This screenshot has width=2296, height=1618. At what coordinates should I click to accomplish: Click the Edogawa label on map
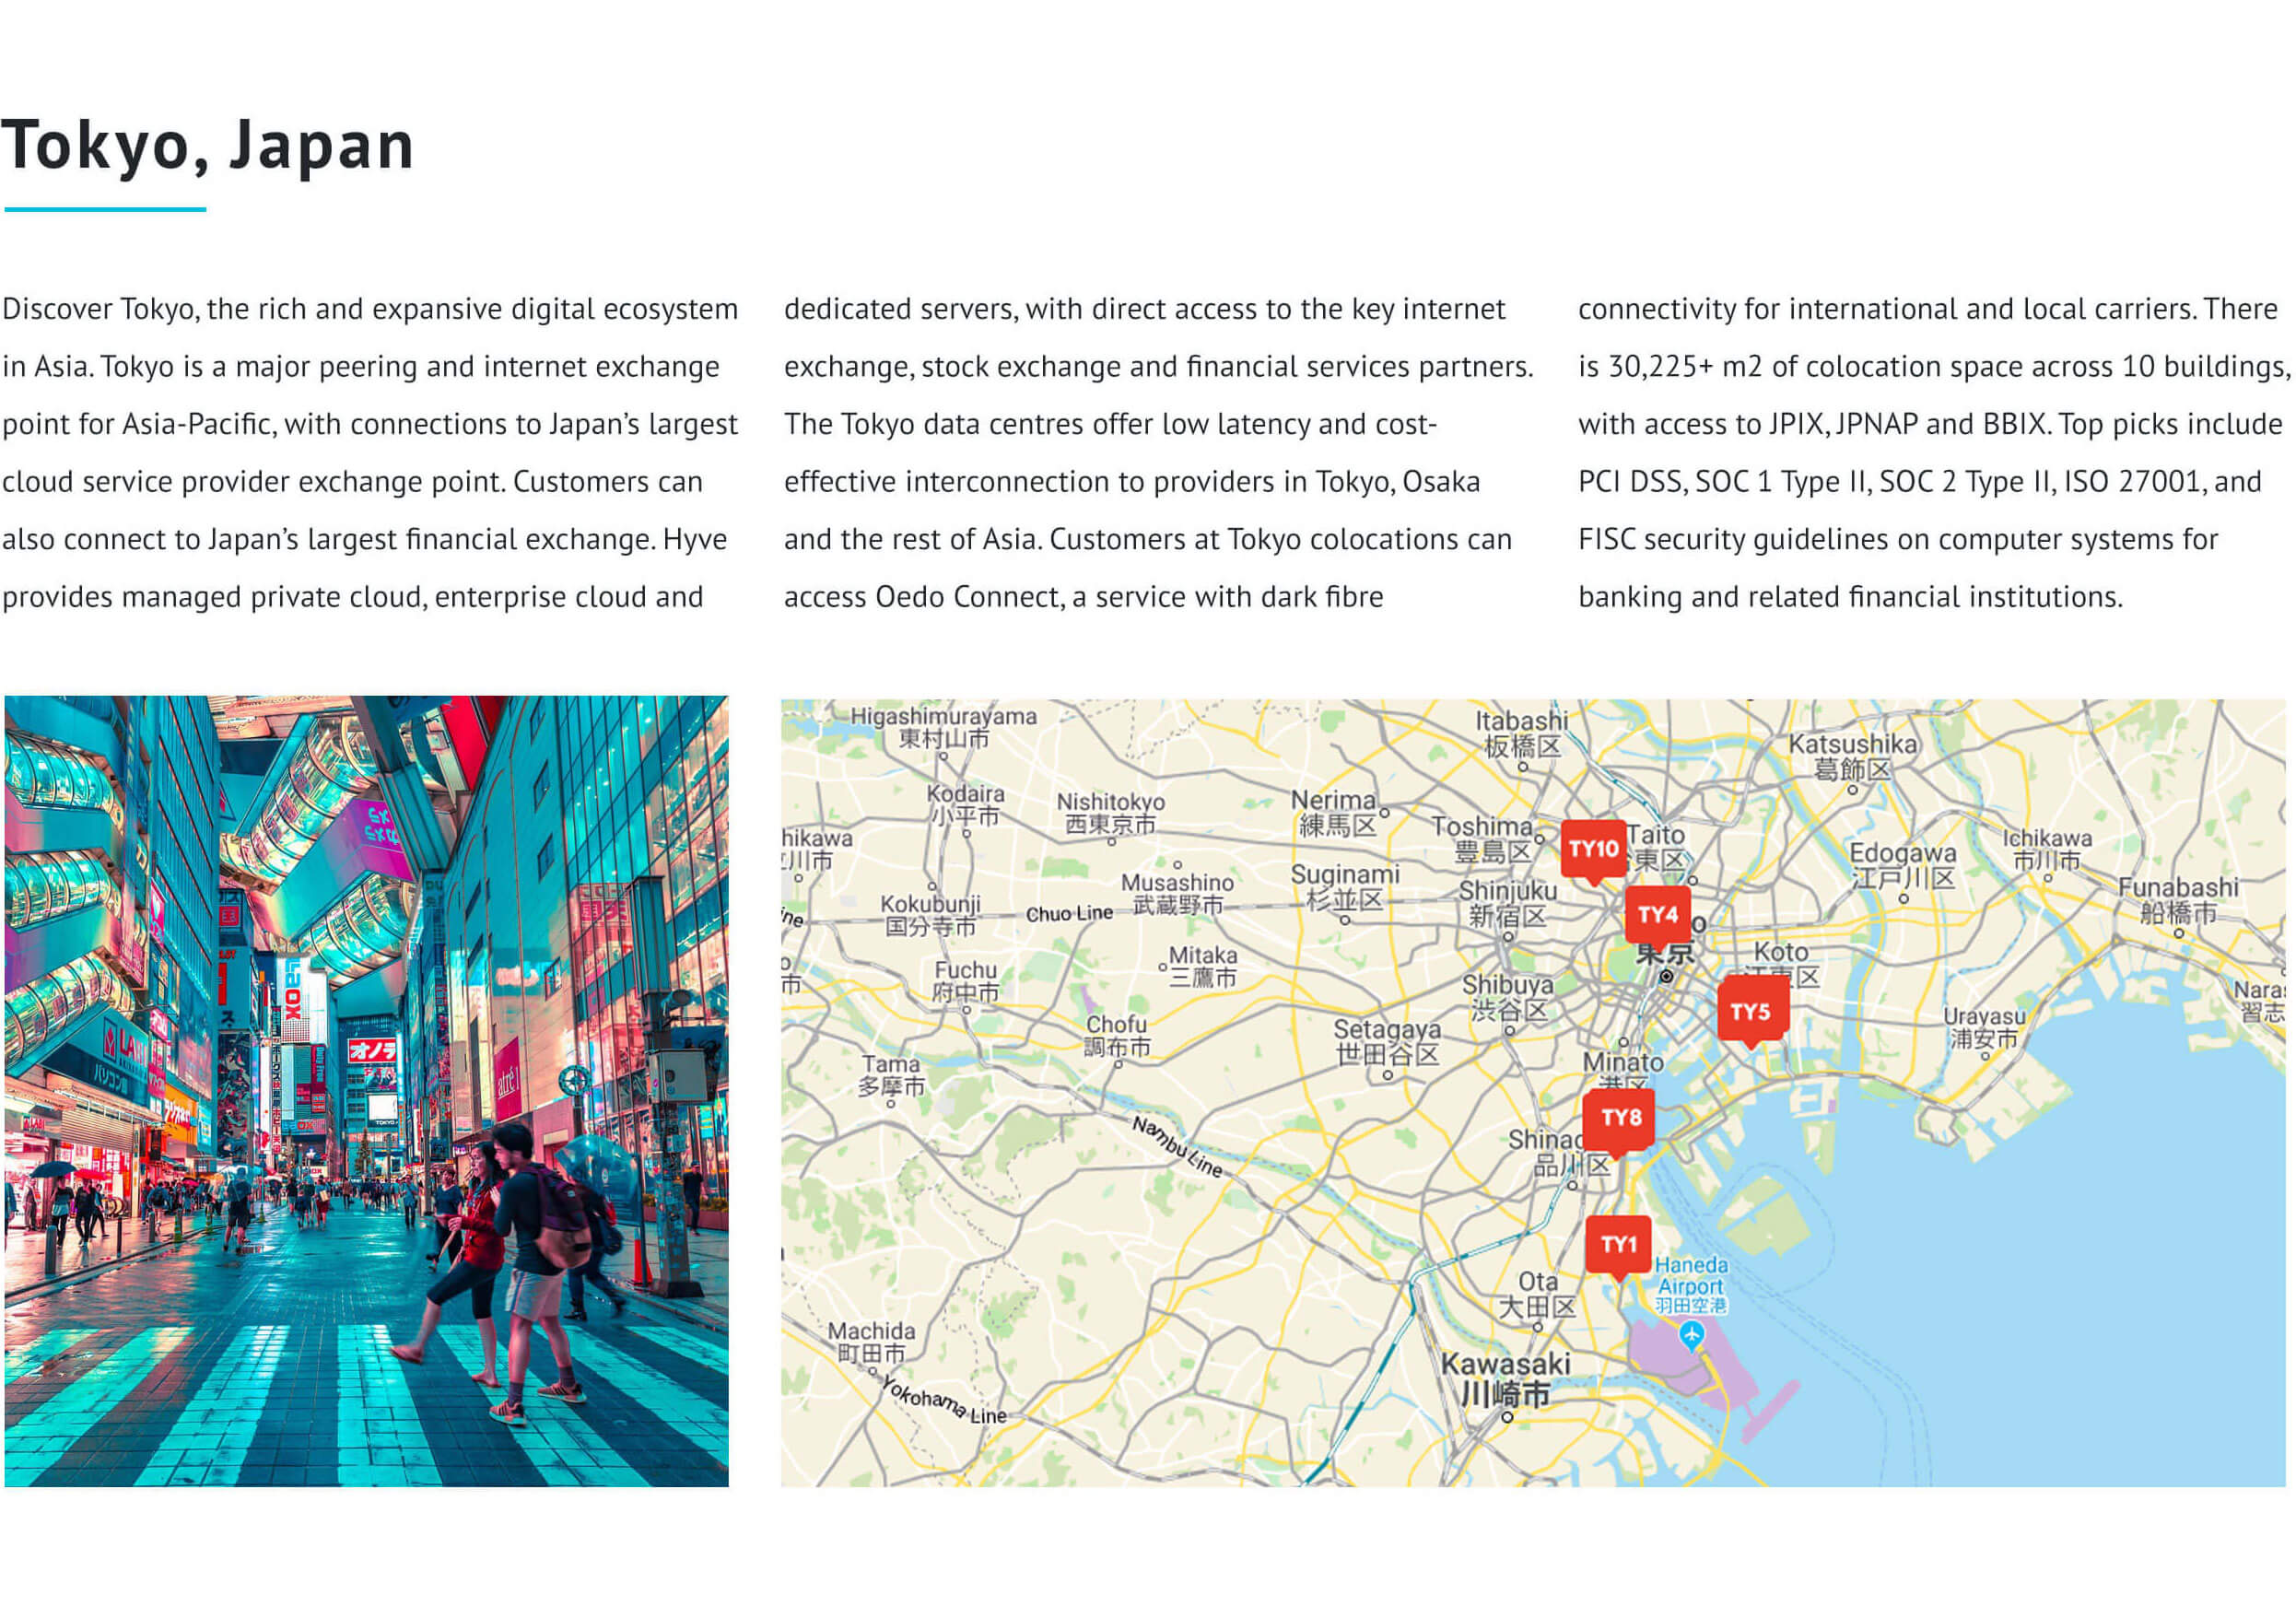[1903, 866]
